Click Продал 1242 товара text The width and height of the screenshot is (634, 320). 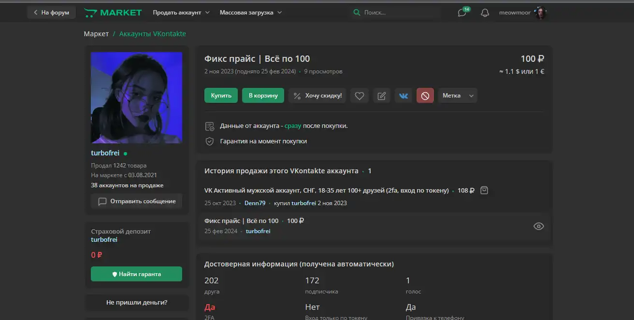tap(119, 166)
